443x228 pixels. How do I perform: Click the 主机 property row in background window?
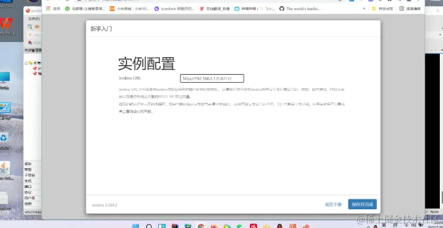tap(33, 181)
